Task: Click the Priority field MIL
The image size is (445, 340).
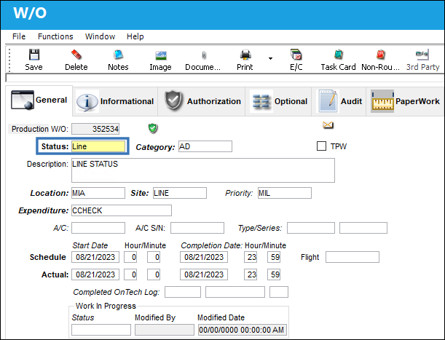Action: tap(285, 193)
